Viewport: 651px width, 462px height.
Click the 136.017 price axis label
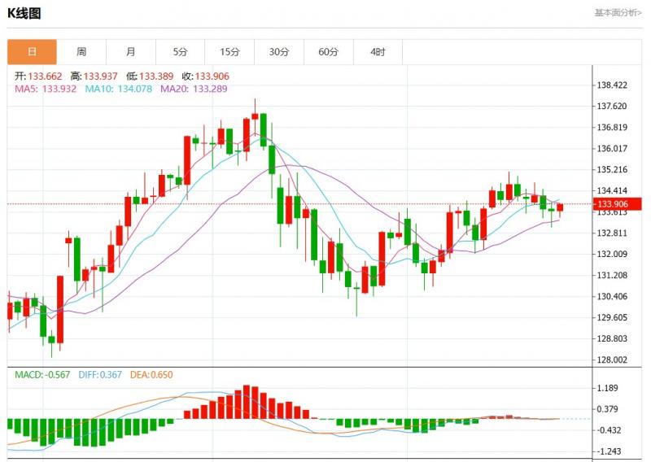[x=612, y=149]
